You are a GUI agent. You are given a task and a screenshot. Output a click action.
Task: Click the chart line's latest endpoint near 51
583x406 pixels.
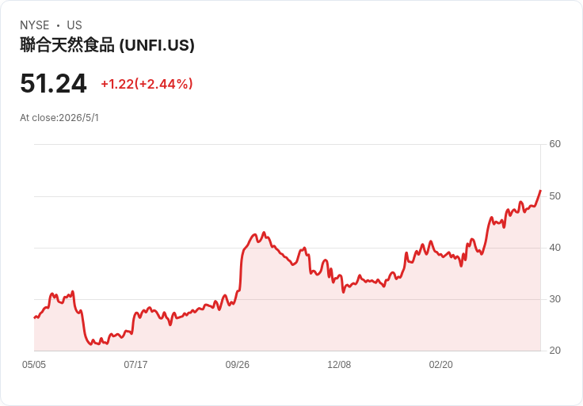click(540, 191)
